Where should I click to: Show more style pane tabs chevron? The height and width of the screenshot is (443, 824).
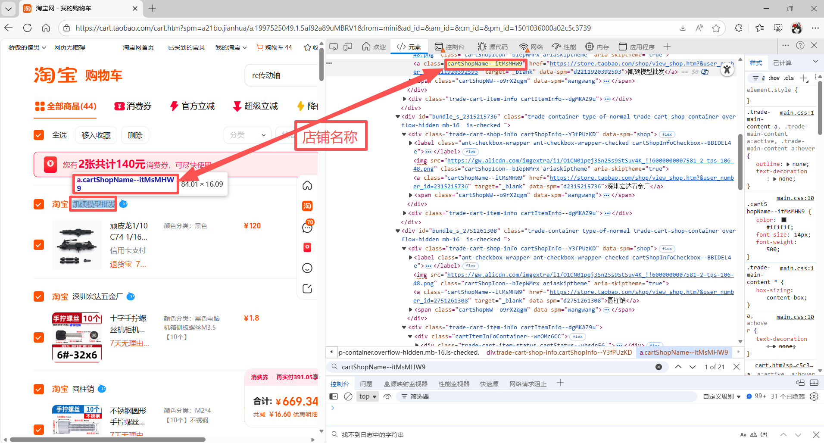coord(815,62)
